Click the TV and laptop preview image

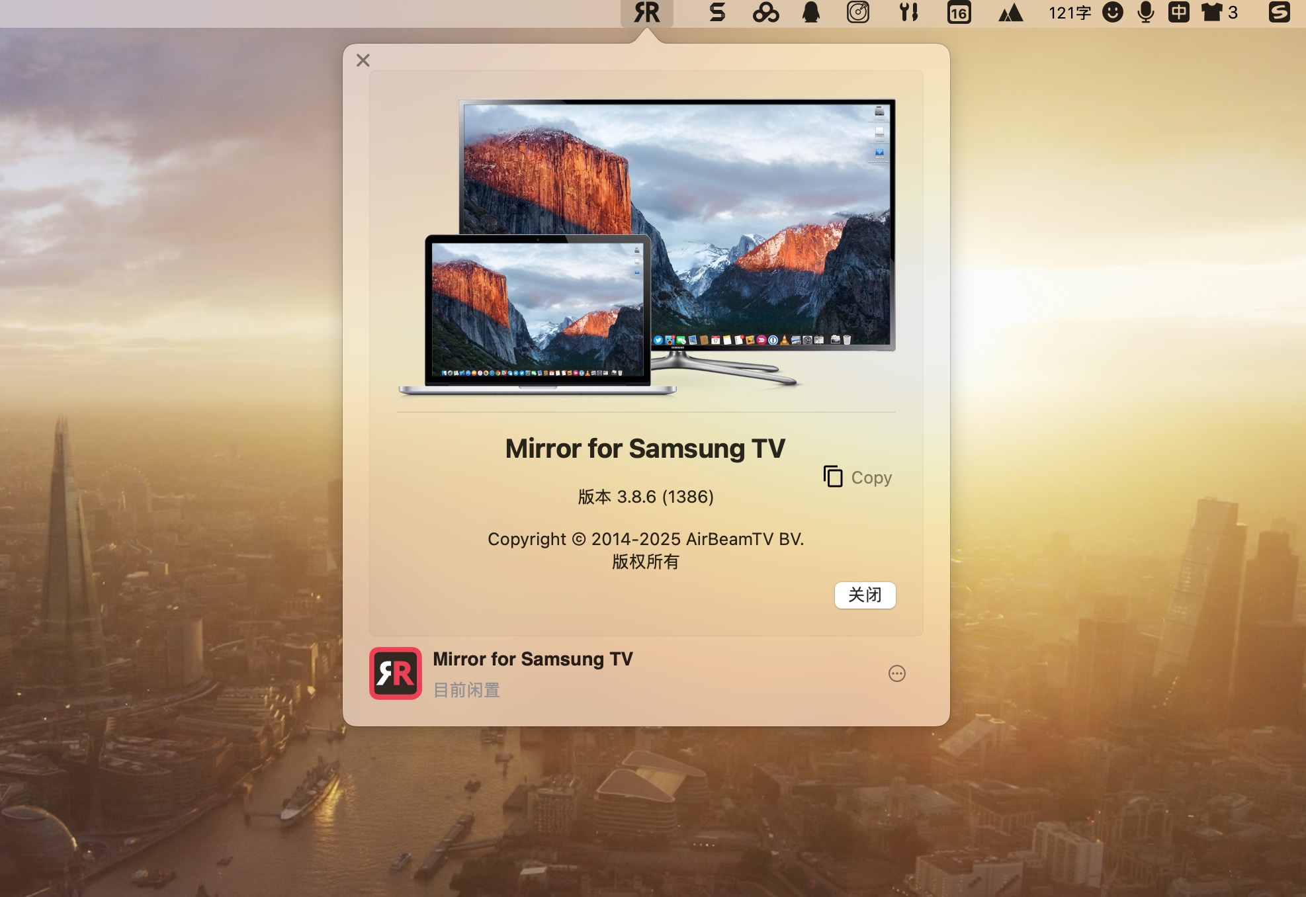646,247
